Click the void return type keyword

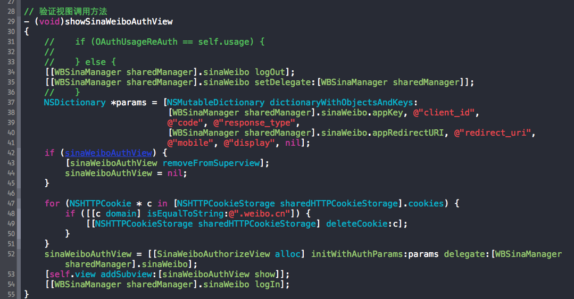pyautogui.click(x=49, y=22)
